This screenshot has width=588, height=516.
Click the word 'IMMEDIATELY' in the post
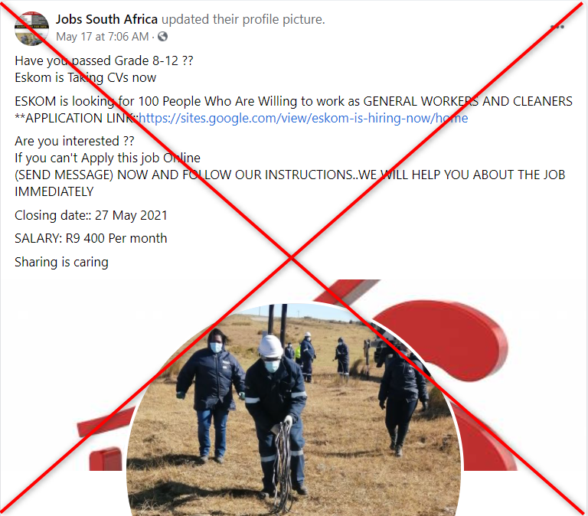click(54, 191)
